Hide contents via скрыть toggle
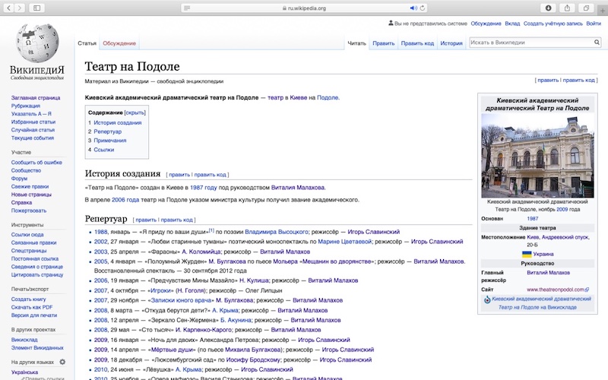Image resolution: width=608 pixels, height=380 pixels. [135, 112]
